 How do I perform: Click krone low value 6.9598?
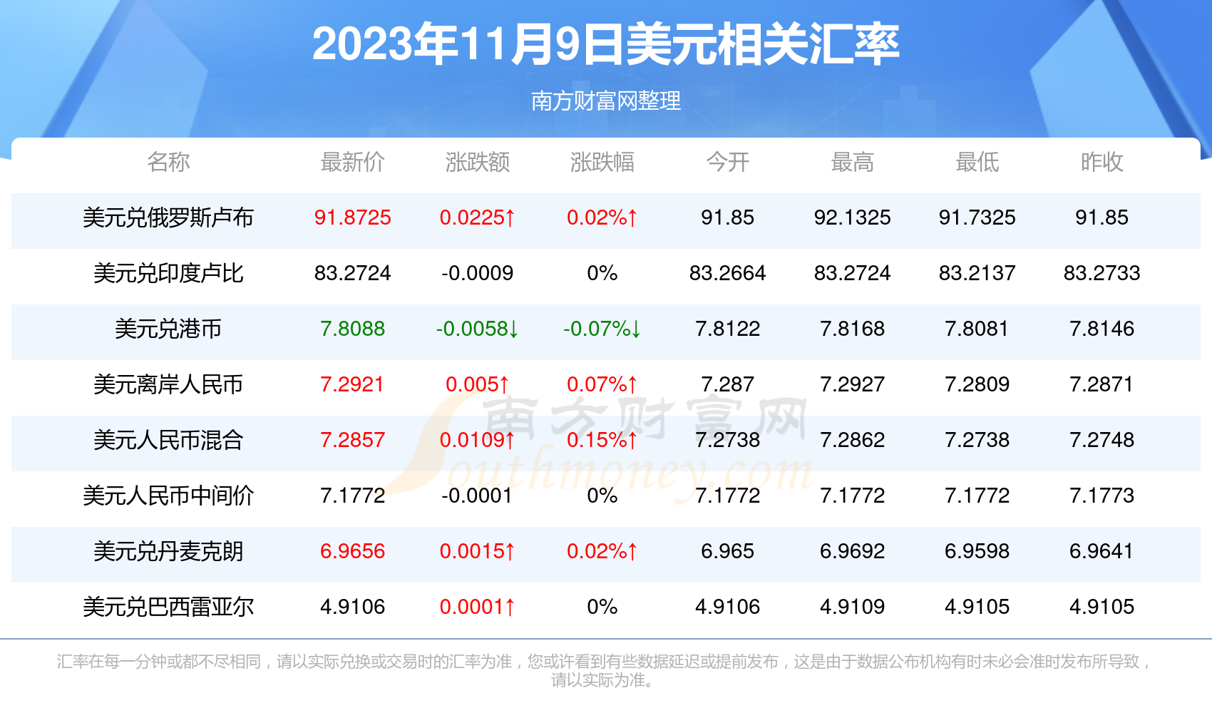[x=977, y=551]
